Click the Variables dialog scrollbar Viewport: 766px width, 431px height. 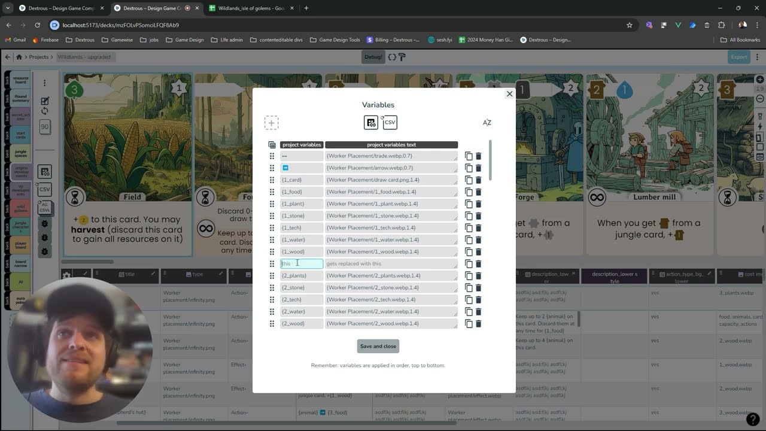coord(491,160)
